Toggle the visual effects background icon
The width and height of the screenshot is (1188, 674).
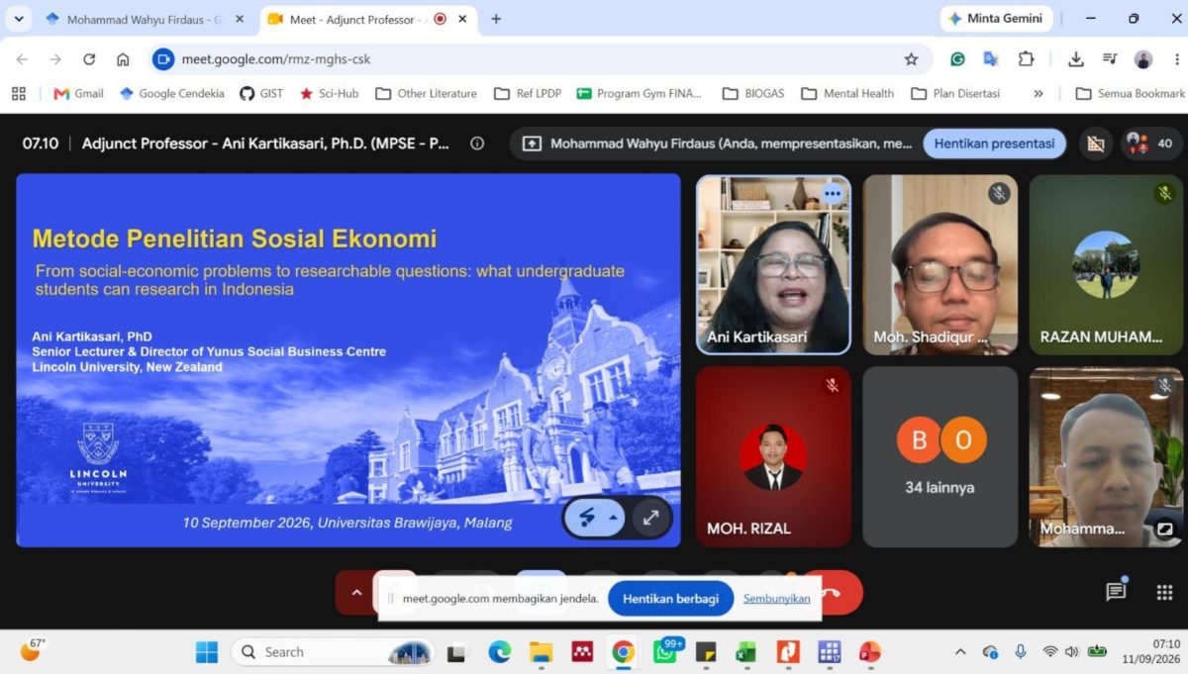1095,144
